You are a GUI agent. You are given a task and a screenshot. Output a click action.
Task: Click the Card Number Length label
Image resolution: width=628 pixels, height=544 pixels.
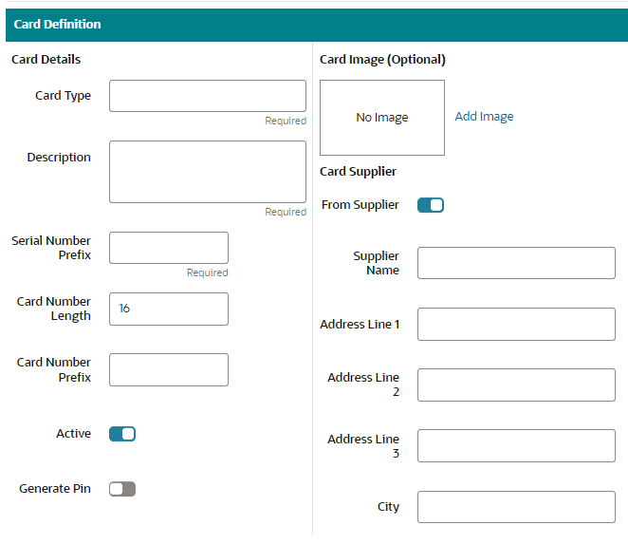click(54, 309)
